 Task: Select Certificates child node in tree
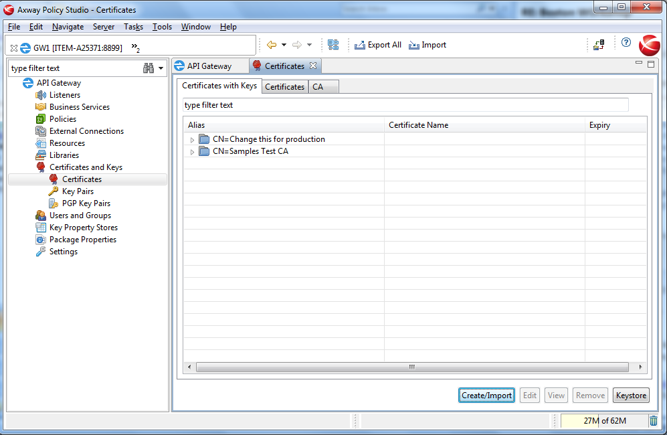(82, 179)
